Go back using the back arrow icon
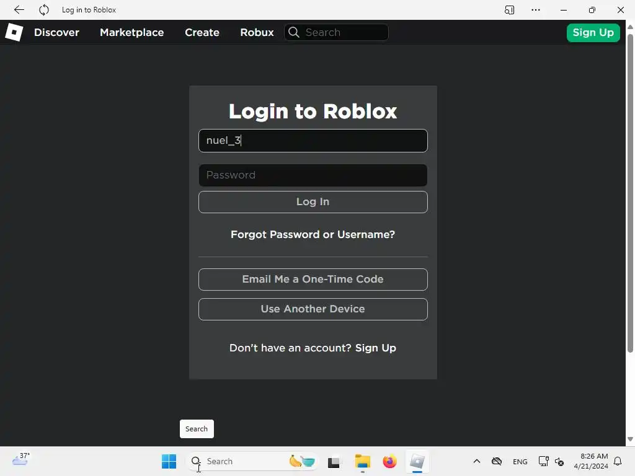The height and width of the screenshot is (476, 635). [19, 10]
